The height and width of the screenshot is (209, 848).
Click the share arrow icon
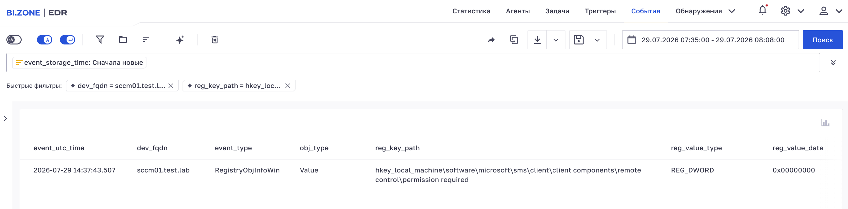(491, 40)
